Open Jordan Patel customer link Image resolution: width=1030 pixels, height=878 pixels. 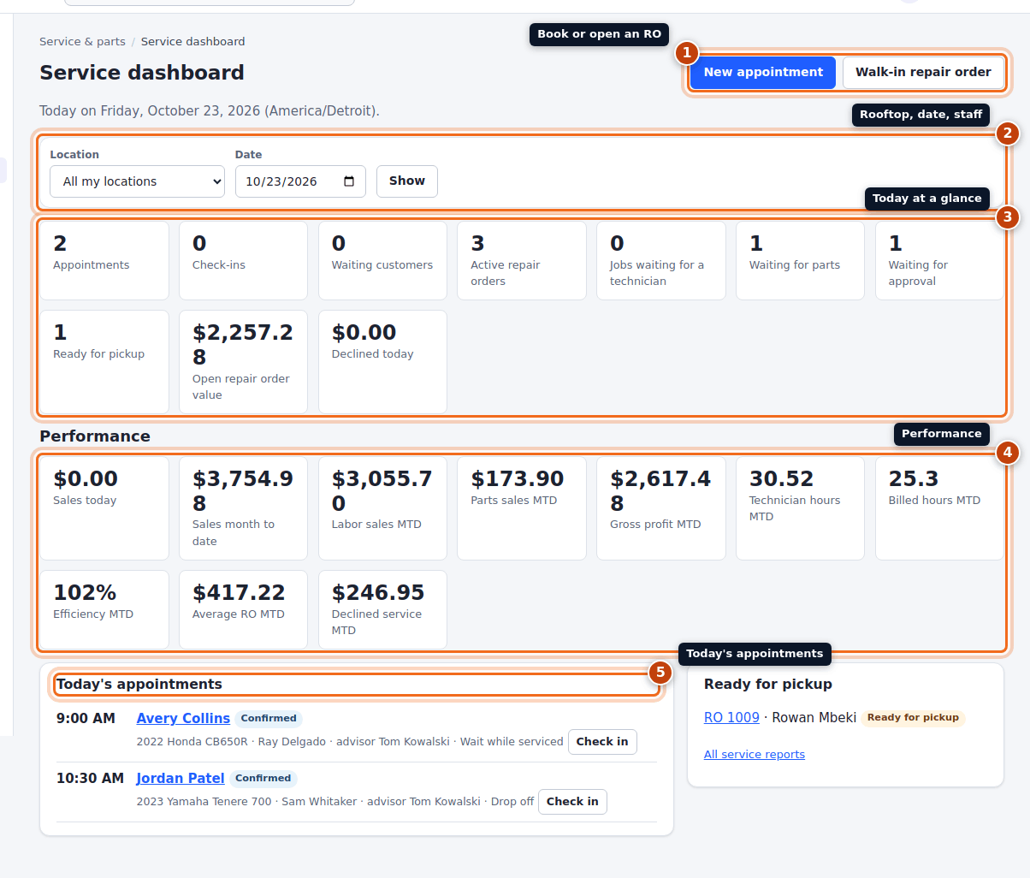click(x=181, y=778)
